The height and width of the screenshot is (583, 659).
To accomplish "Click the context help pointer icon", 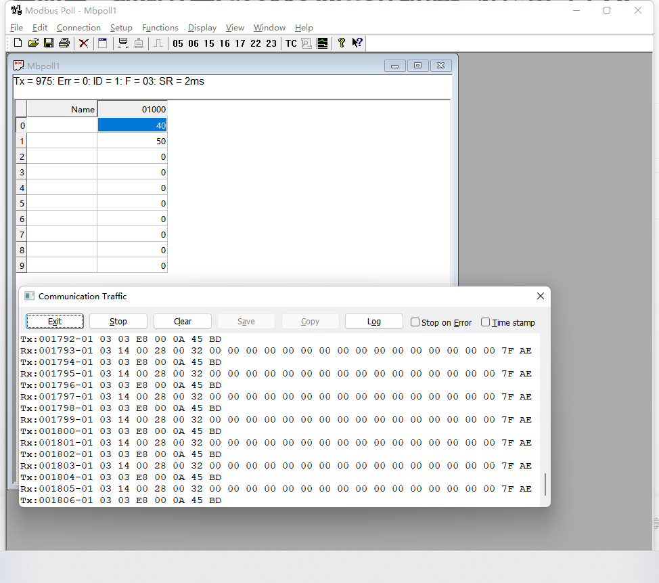I will pyautogui.click(x=357, y=43).
